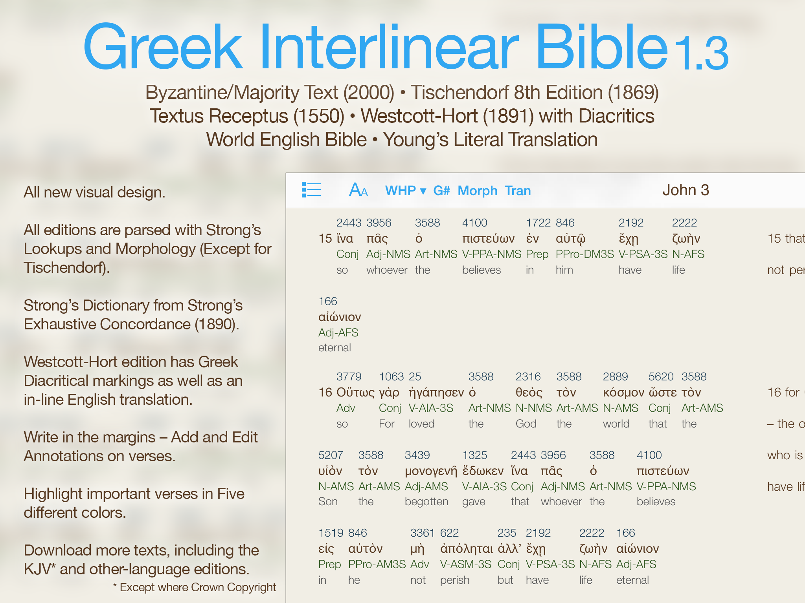Select morphology code V-ASM-3S under ἀπόληται
The height and width of the screenshot is (603, 805).
click(x=465, y=565)
